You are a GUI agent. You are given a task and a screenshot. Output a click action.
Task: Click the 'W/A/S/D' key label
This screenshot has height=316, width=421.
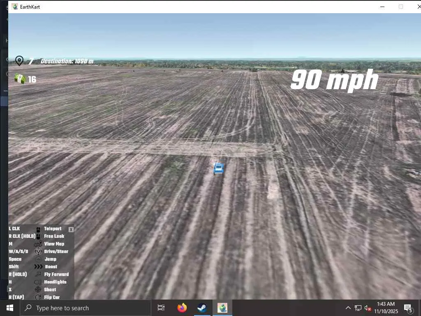coord(18,251)
